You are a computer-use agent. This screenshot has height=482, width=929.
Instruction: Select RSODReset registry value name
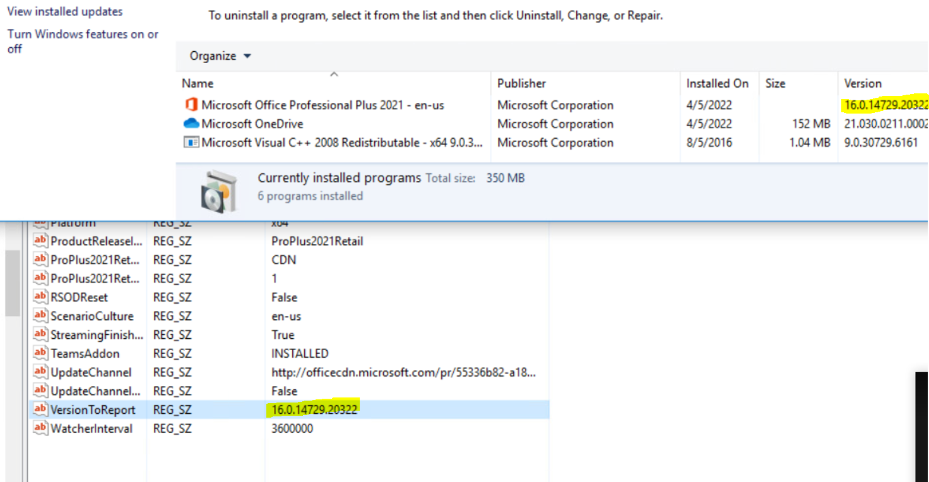[80, 297]
